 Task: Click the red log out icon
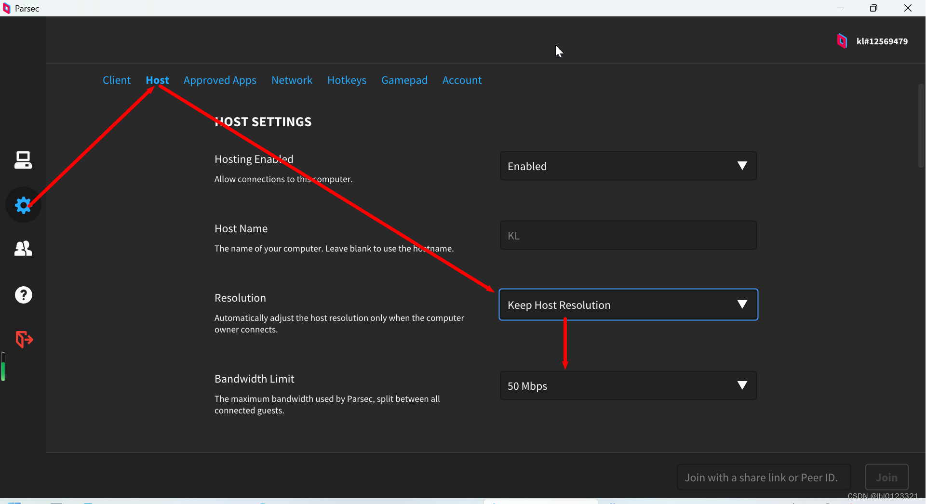[24, 339]
